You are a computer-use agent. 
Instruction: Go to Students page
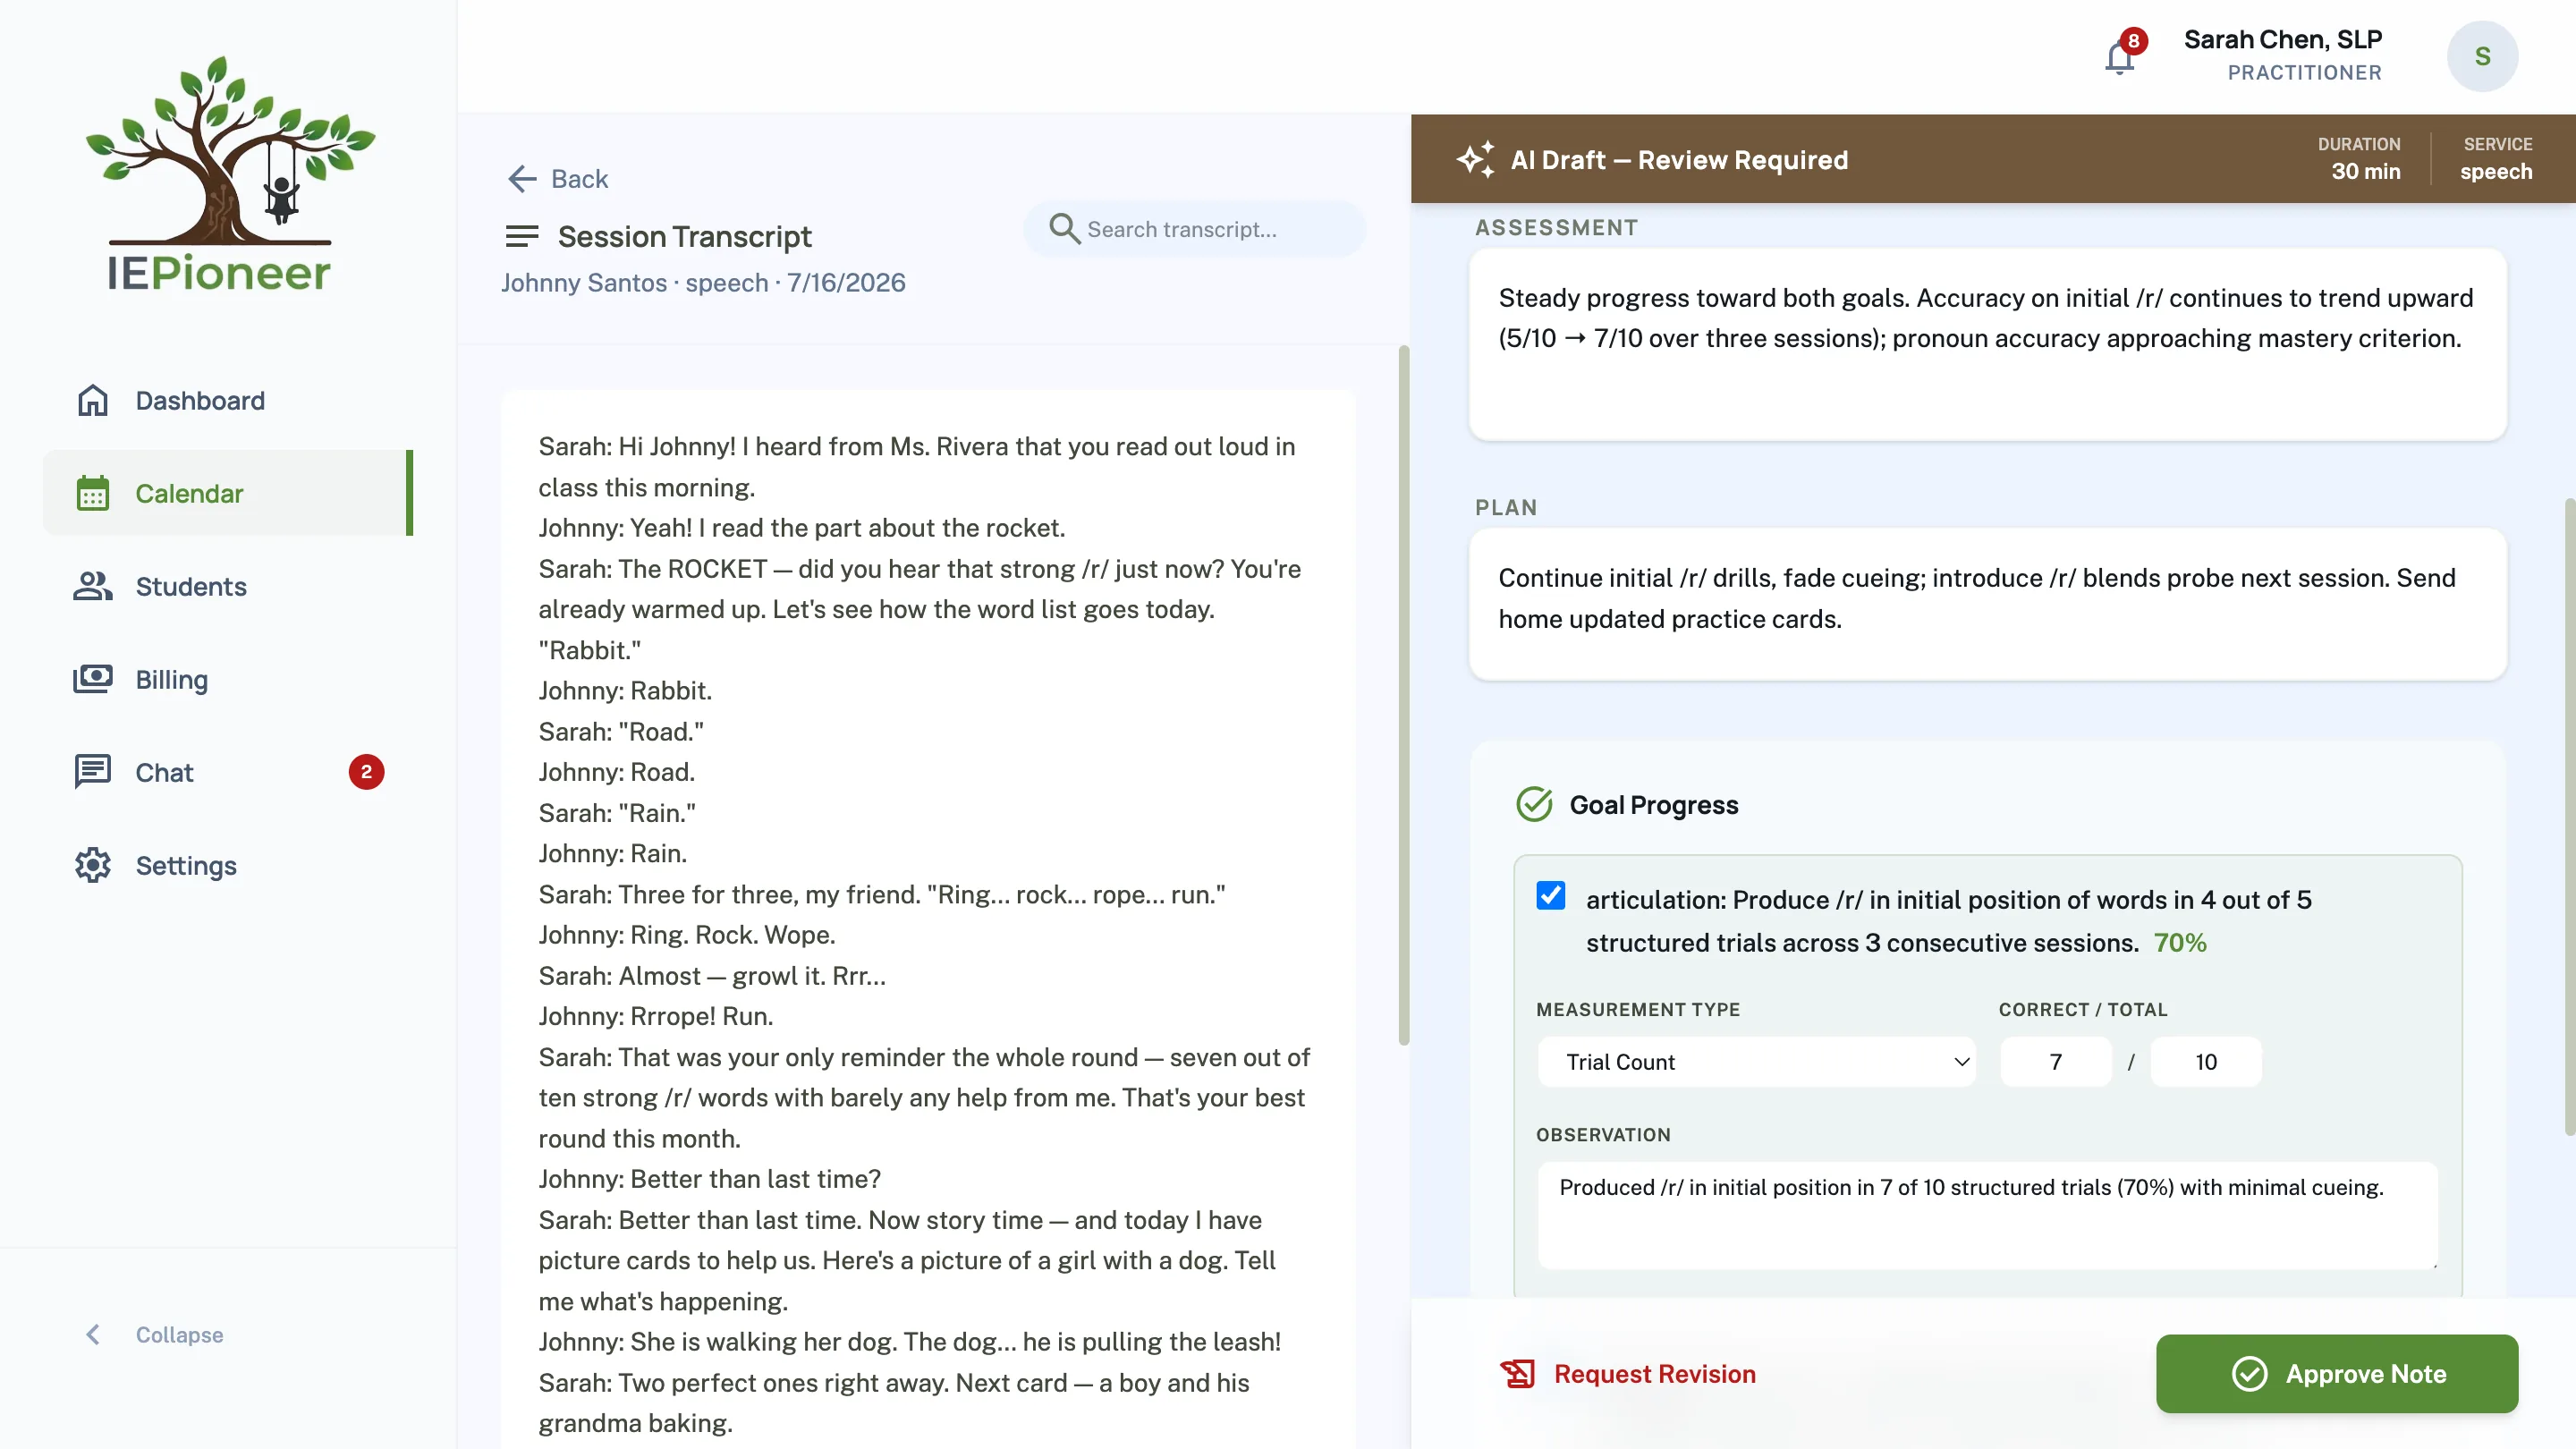coord(228,586)
